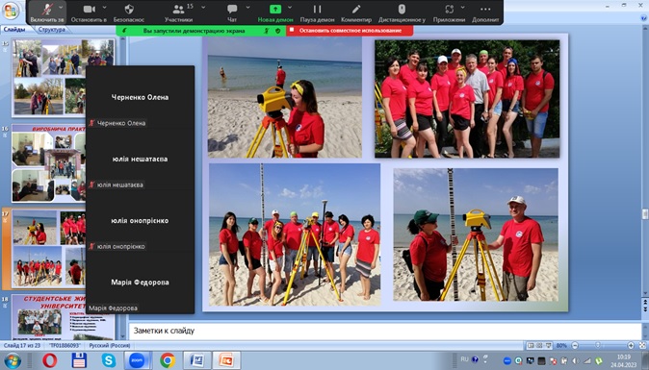
Task: Stop screen sharing red button
Action: (x=350, y=31)
